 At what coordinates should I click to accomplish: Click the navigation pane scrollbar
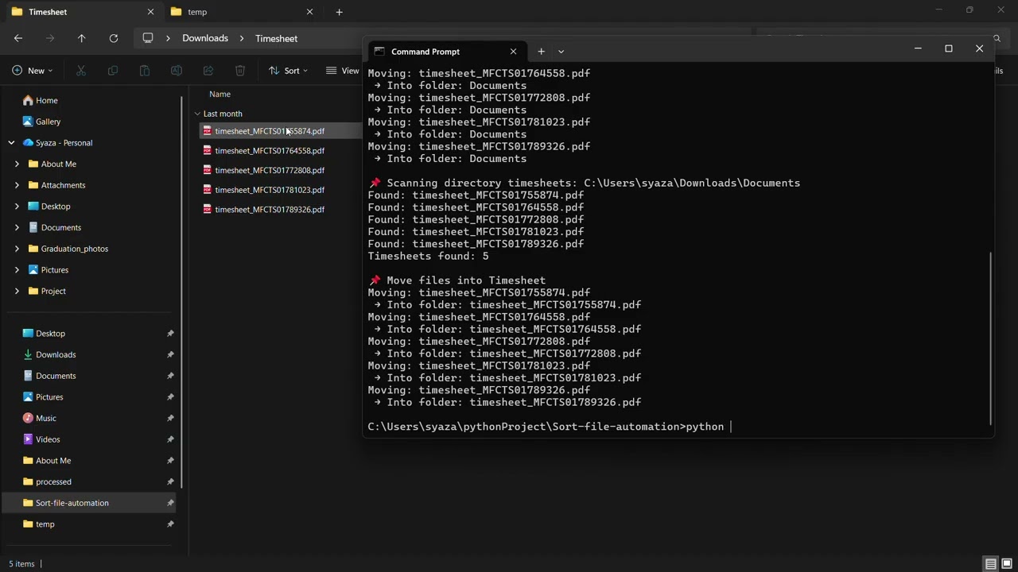point(182,291)
